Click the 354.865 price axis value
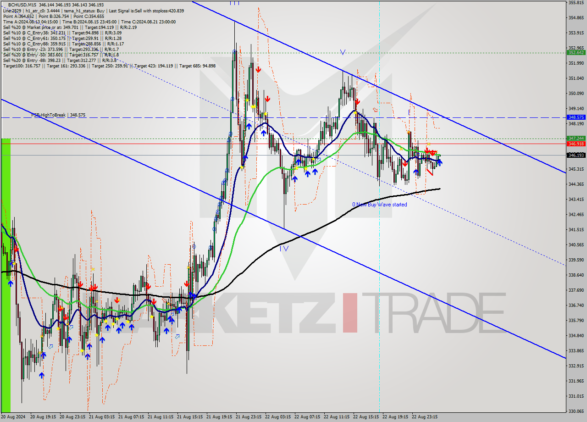 click(x=576, y=18)
